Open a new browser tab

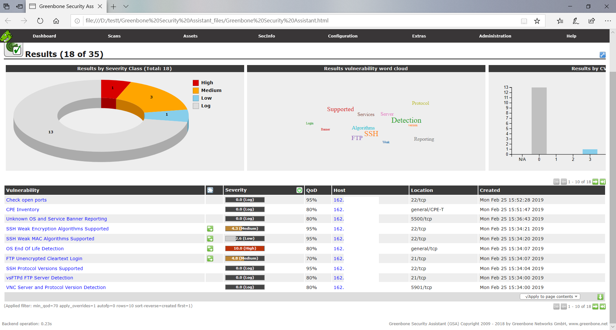click(113, 6)
